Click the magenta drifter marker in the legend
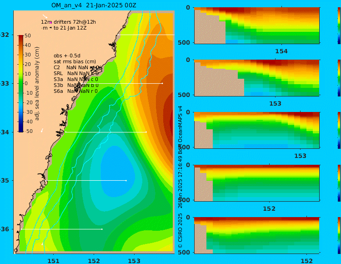The image size is (341, 264). pos(50,22)
